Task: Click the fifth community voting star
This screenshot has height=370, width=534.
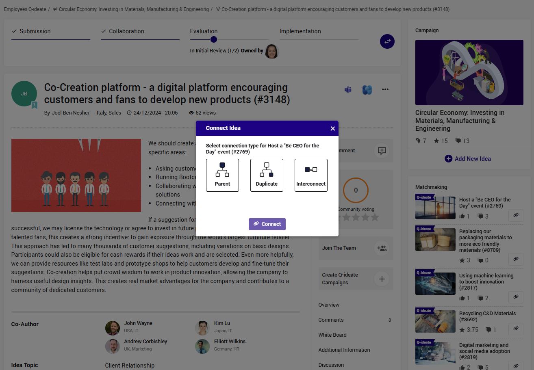Action: (x=375, y=218)
